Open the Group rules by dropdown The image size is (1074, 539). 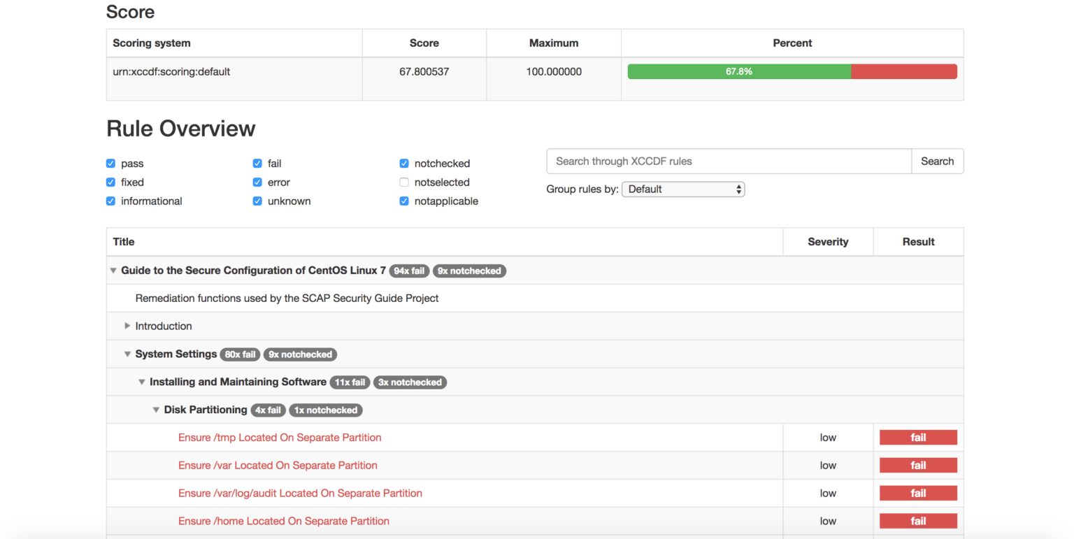point(682,189)
